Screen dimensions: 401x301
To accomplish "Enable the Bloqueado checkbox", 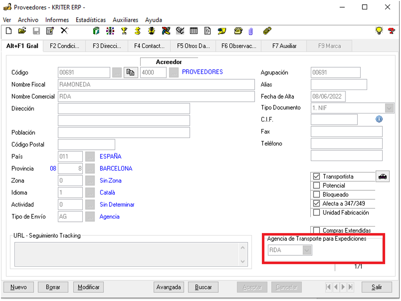I will 316,195.
